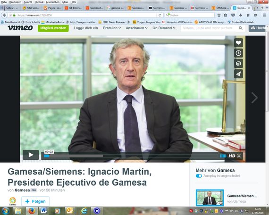Open the related Gamesa/Siemens video thumbnail
This screenshot has height=215, width=269.
coord(210,198)
